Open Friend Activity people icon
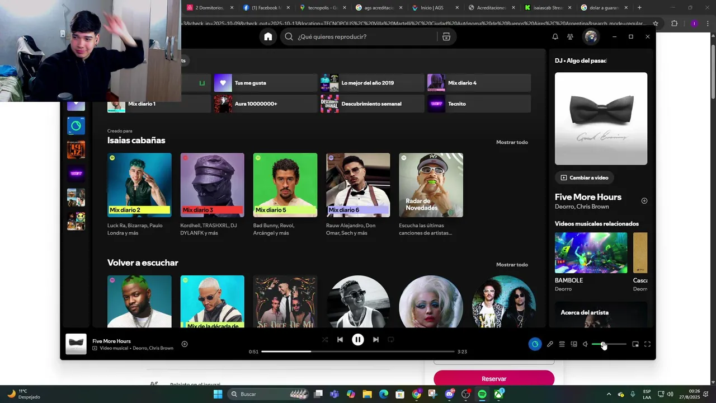 [x=570, y=36]
